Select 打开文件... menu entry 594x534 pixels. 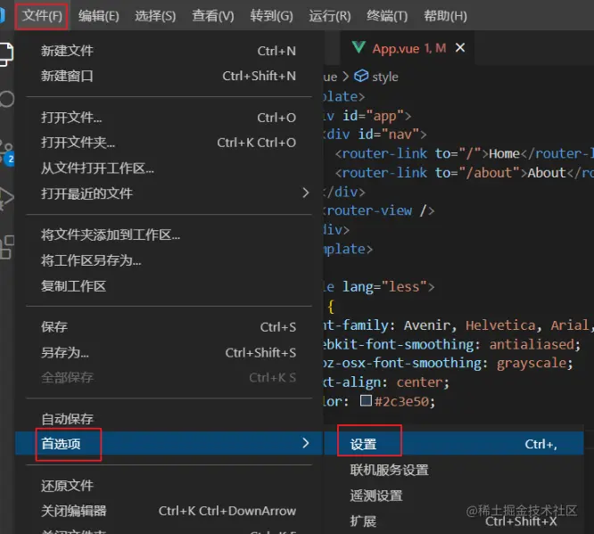169,118
